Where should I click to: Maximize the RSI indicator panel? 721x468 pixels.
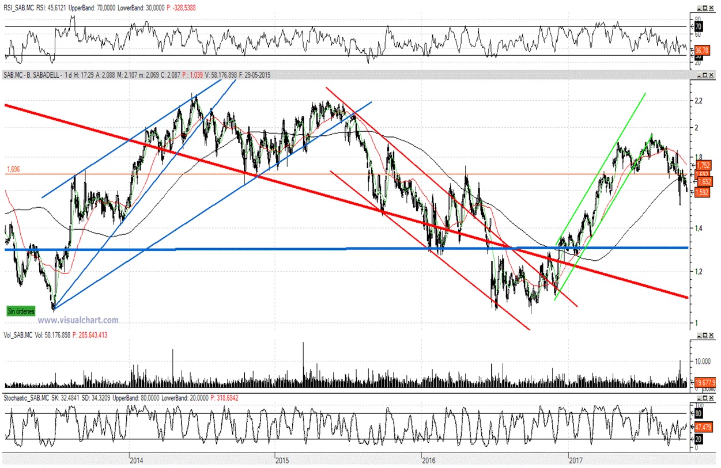705,8
